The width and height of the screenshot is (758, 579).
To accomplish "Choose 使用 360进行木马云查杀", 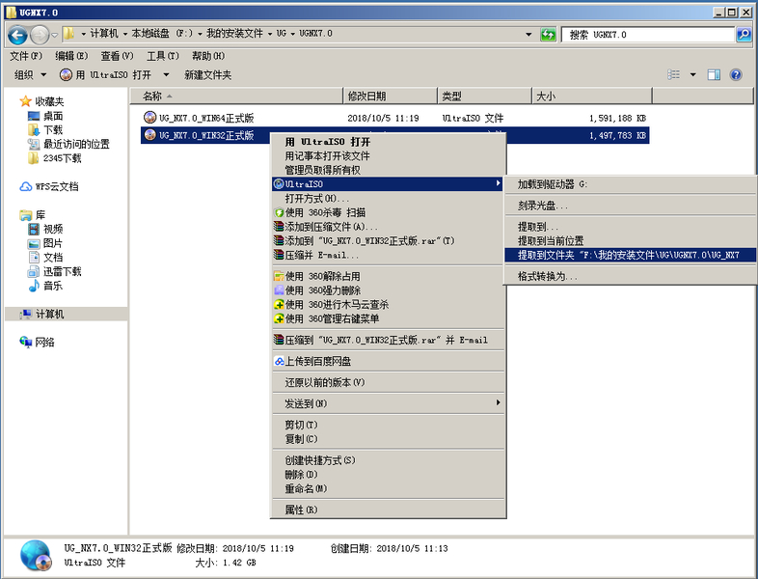I will (389, 304).
